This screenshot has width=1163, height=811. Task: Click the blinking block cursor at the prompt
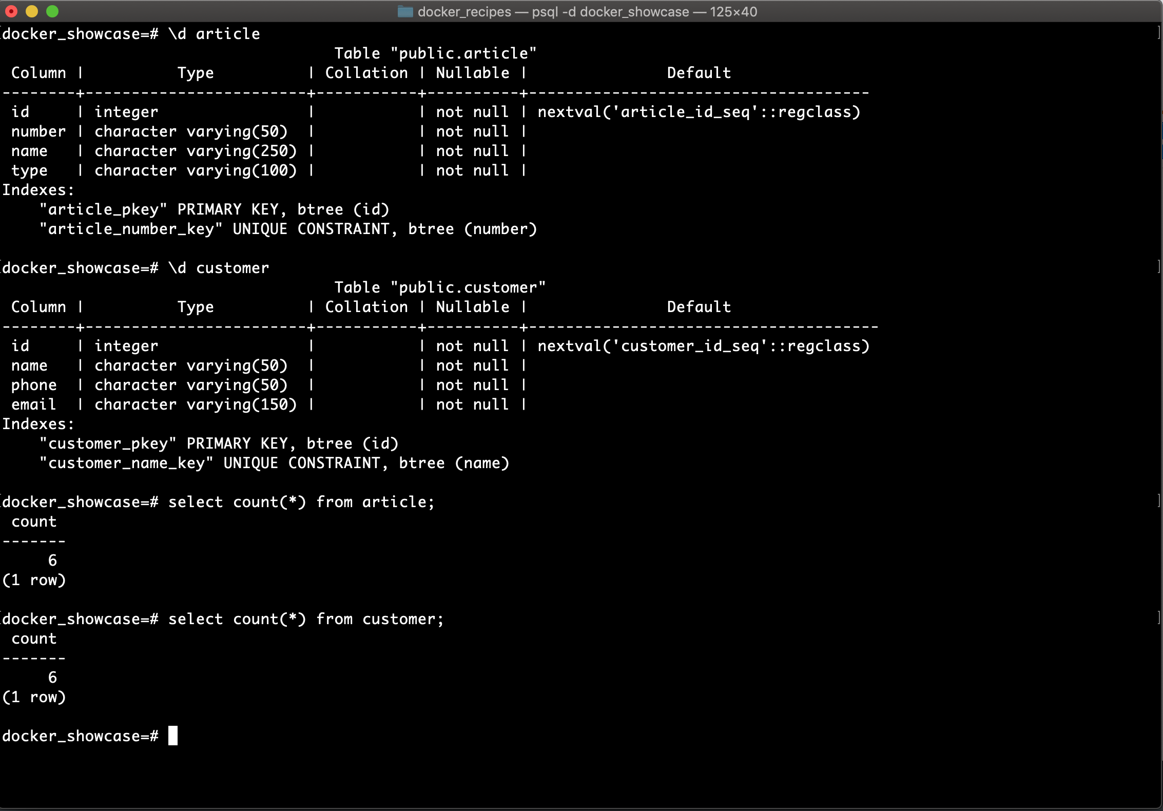173,736
